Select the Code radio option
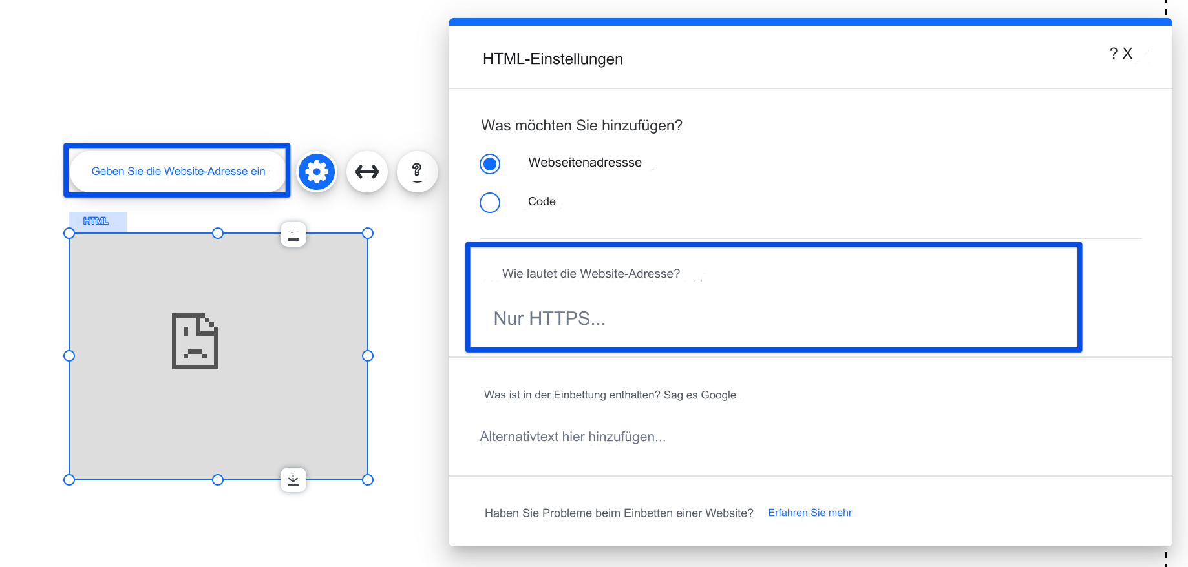This screenshot has width=1188, height=567. pos(490,203)
